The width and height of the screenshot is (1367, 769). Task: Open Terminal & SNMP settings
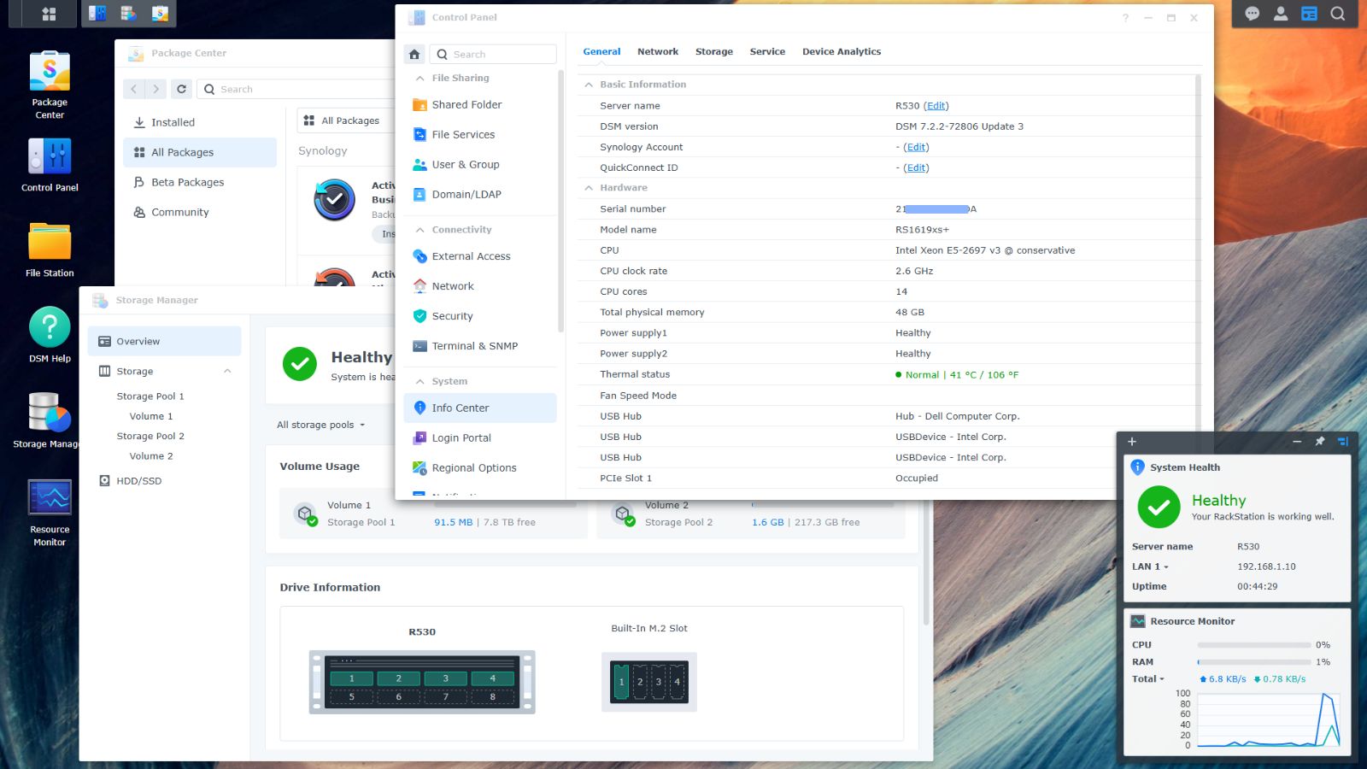click(479, 346)
